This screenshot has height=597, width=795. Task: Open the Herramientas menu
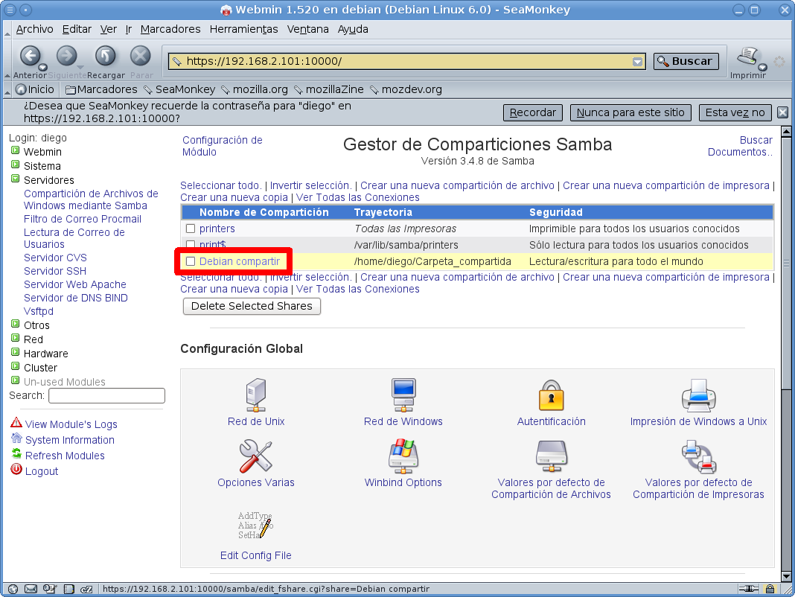pyautogui.click(x=244, y=30)
